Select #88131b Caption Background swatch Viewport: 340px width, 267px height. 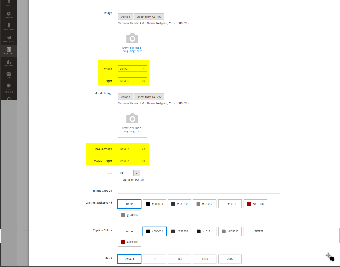pos(255,204)
